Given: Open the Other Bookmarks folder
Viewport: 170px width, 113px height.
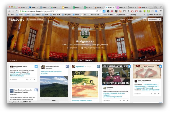Looking at the screenshot, I should (154, 15).
